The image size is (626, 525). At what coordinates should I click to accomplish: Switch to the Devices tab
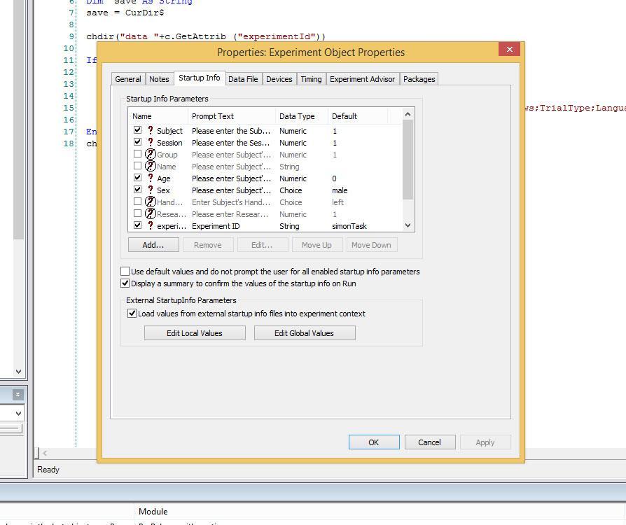click(279, 79)
